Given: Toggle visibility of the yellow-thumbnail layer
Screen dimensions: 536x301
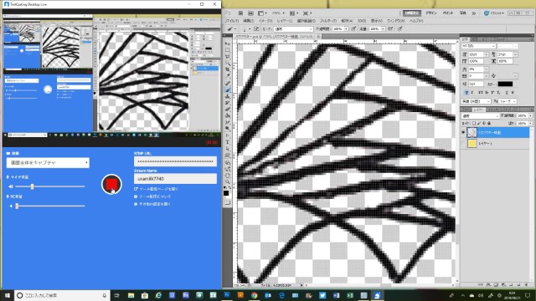Looking at the screenshot, I should (463, 144).
